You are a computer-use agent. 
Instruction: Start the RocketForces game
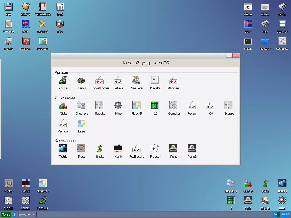pos(100,83)
